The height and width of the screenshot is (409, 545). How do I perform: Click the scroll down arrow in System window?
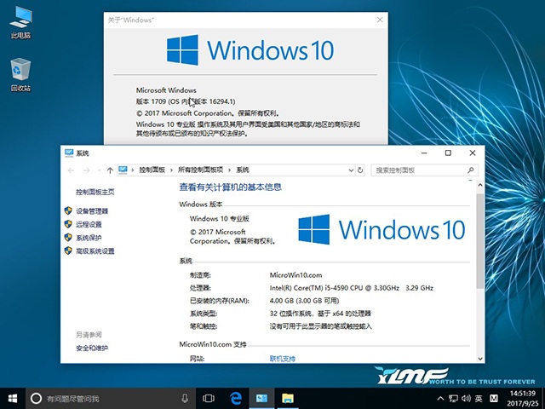coord(480,359)
